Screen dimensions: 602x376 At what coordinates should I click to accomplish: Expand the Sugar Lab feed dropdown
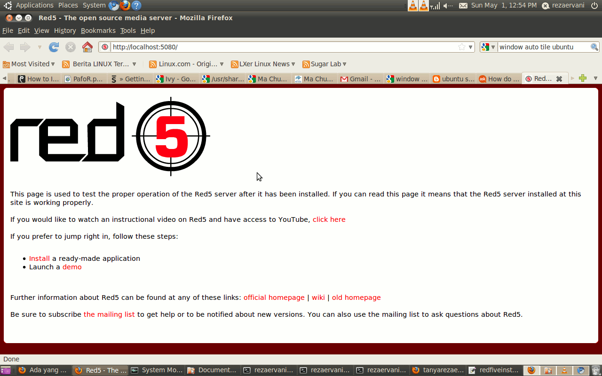(x=344, y=64)
